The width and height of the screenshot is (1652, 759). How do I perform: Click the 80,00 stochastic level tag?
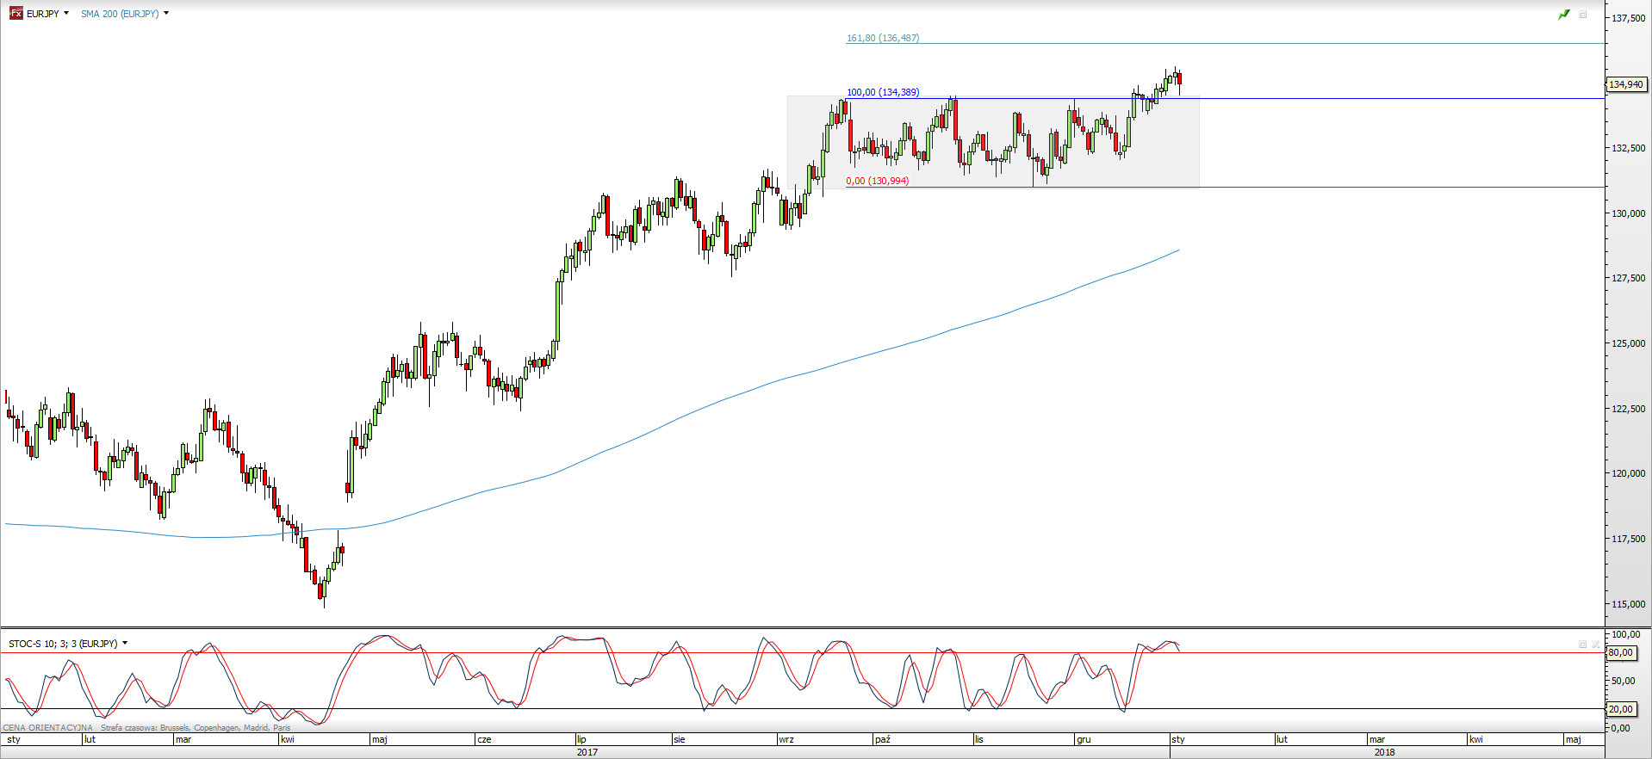tap(1621, 652)
